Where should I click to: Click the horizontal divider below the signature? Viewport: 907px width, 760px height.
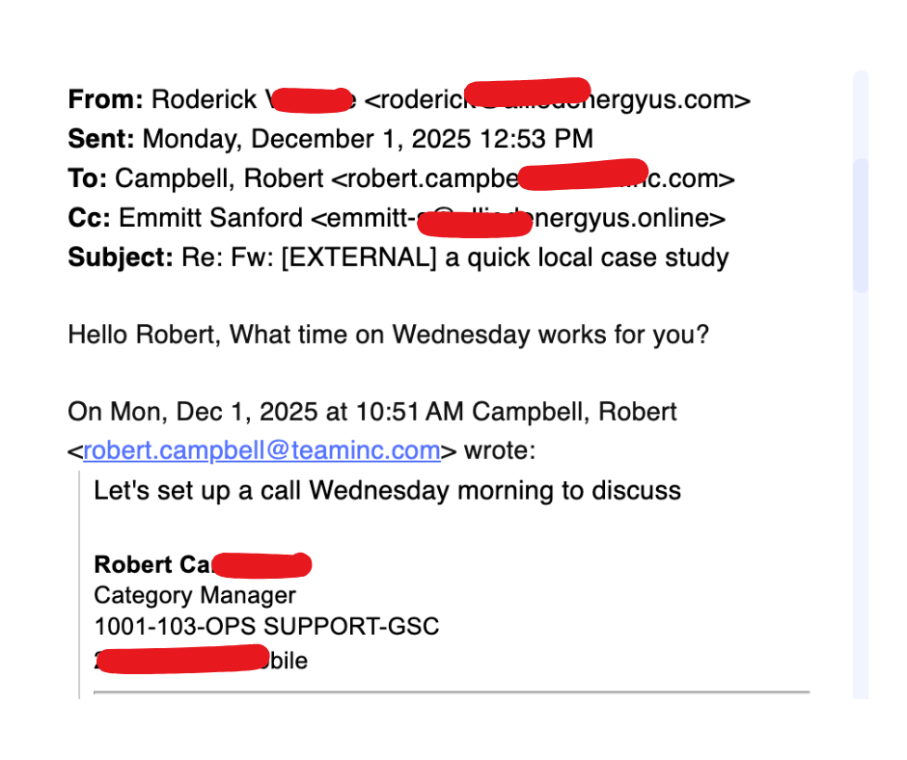coord(452,692)
